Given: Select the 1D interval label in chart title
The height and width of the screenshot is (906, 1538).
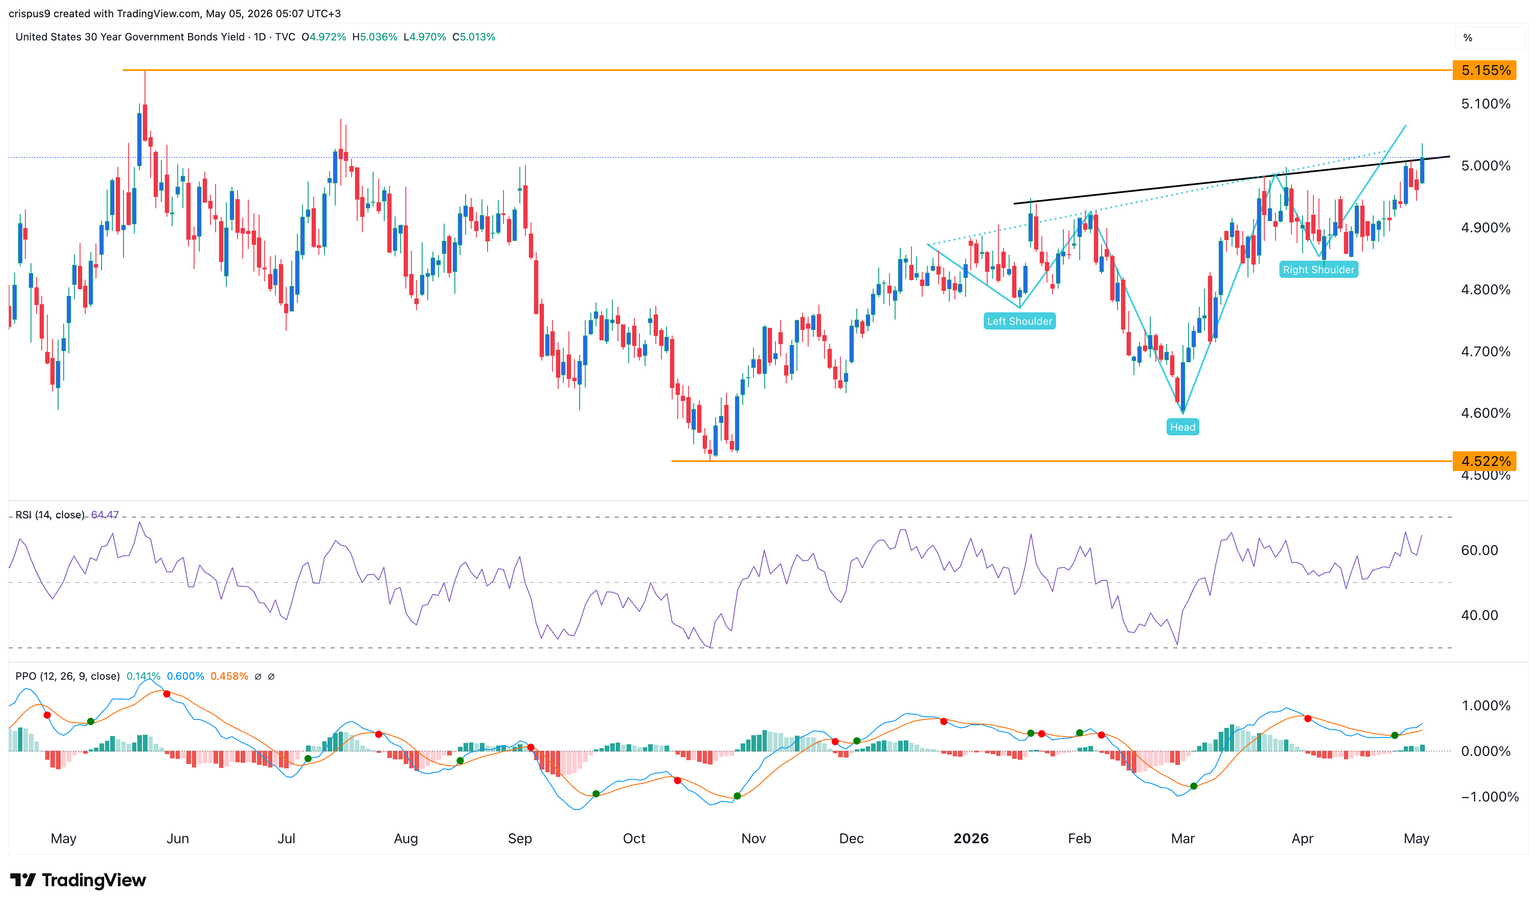Looking at the screenshot, I should coord(260,37).
